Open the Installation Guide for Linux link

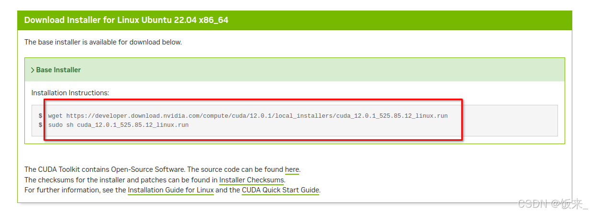point(171,190)
